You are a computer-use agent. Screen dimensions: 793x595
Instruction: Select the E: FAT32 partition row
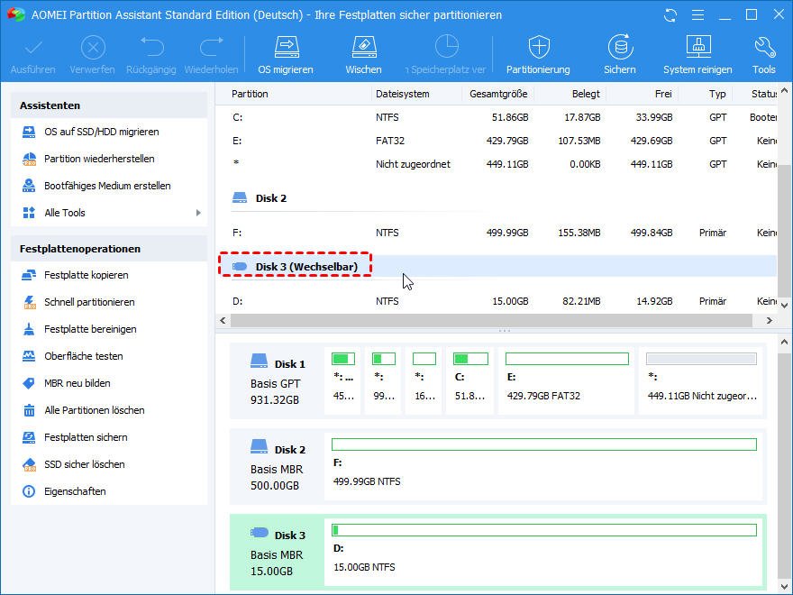(498, 141)
